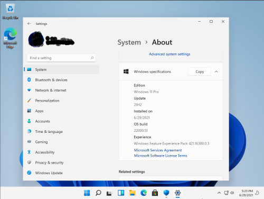Click the Settings gear on the taskbar
Viewport: 264px width, 199px height.
pyautogui.click(x=178, y=193)
